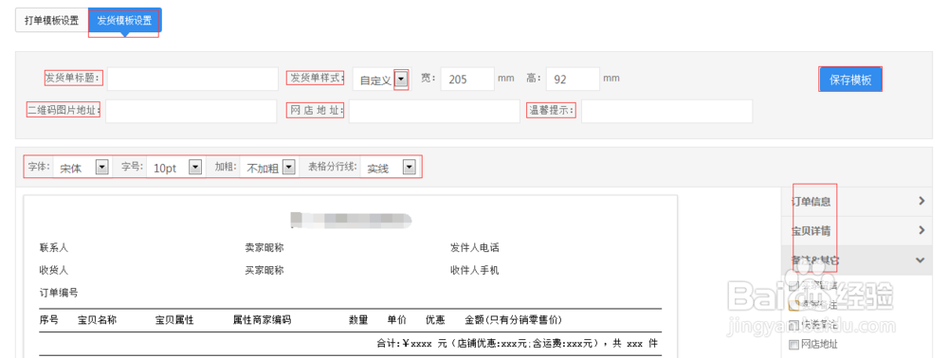The width and height of the screenshot is (948, 358).
Task: Expand the 宝贝详情 section
Action: pos(857,231)
